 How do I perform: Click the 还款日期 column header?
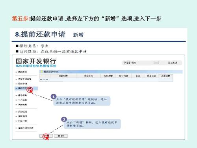click(x=165, y=76)
